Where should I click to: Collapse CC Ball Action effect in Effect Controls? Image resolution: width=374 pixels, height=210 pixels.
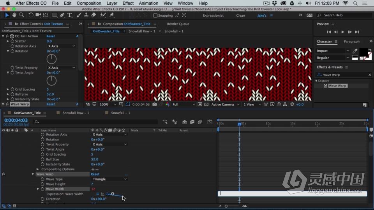(3, 36)
